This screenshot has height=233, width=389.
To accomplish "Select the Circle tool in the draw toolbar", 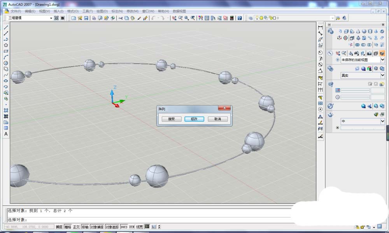I will coord(6,63).
